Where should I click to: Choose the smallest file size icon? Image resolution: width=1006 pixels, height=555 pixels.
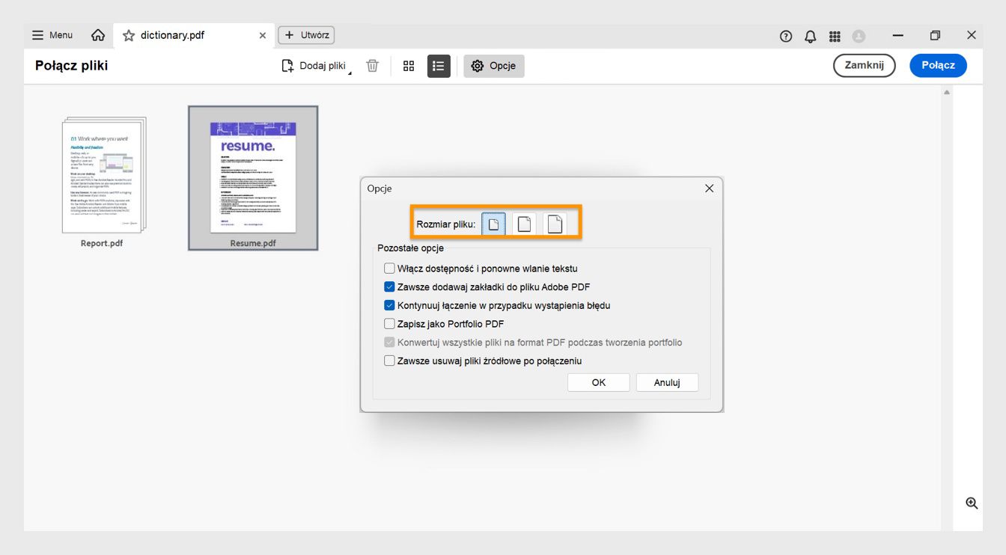coord(493,224)
